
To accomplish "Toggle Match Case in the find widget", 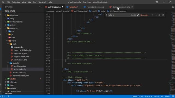I will click(132, 15).
